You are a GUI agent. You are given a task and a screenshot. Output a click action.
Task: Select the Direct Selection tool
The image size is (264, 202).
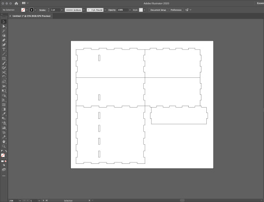click(x=4, y=26)
